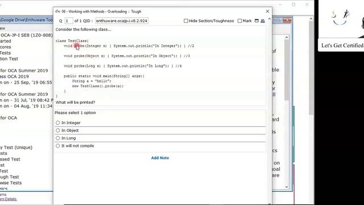Screen dimensions: 364x205
Task: Open the 'Test (Unique)' item in sidebar
Action: [x=16, y=147]
